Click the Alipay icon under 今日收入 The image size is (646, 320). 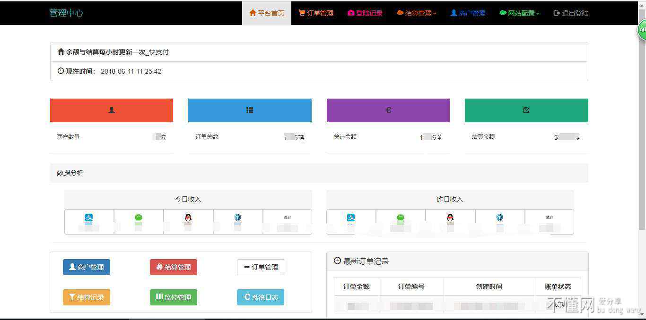[89, 218]
